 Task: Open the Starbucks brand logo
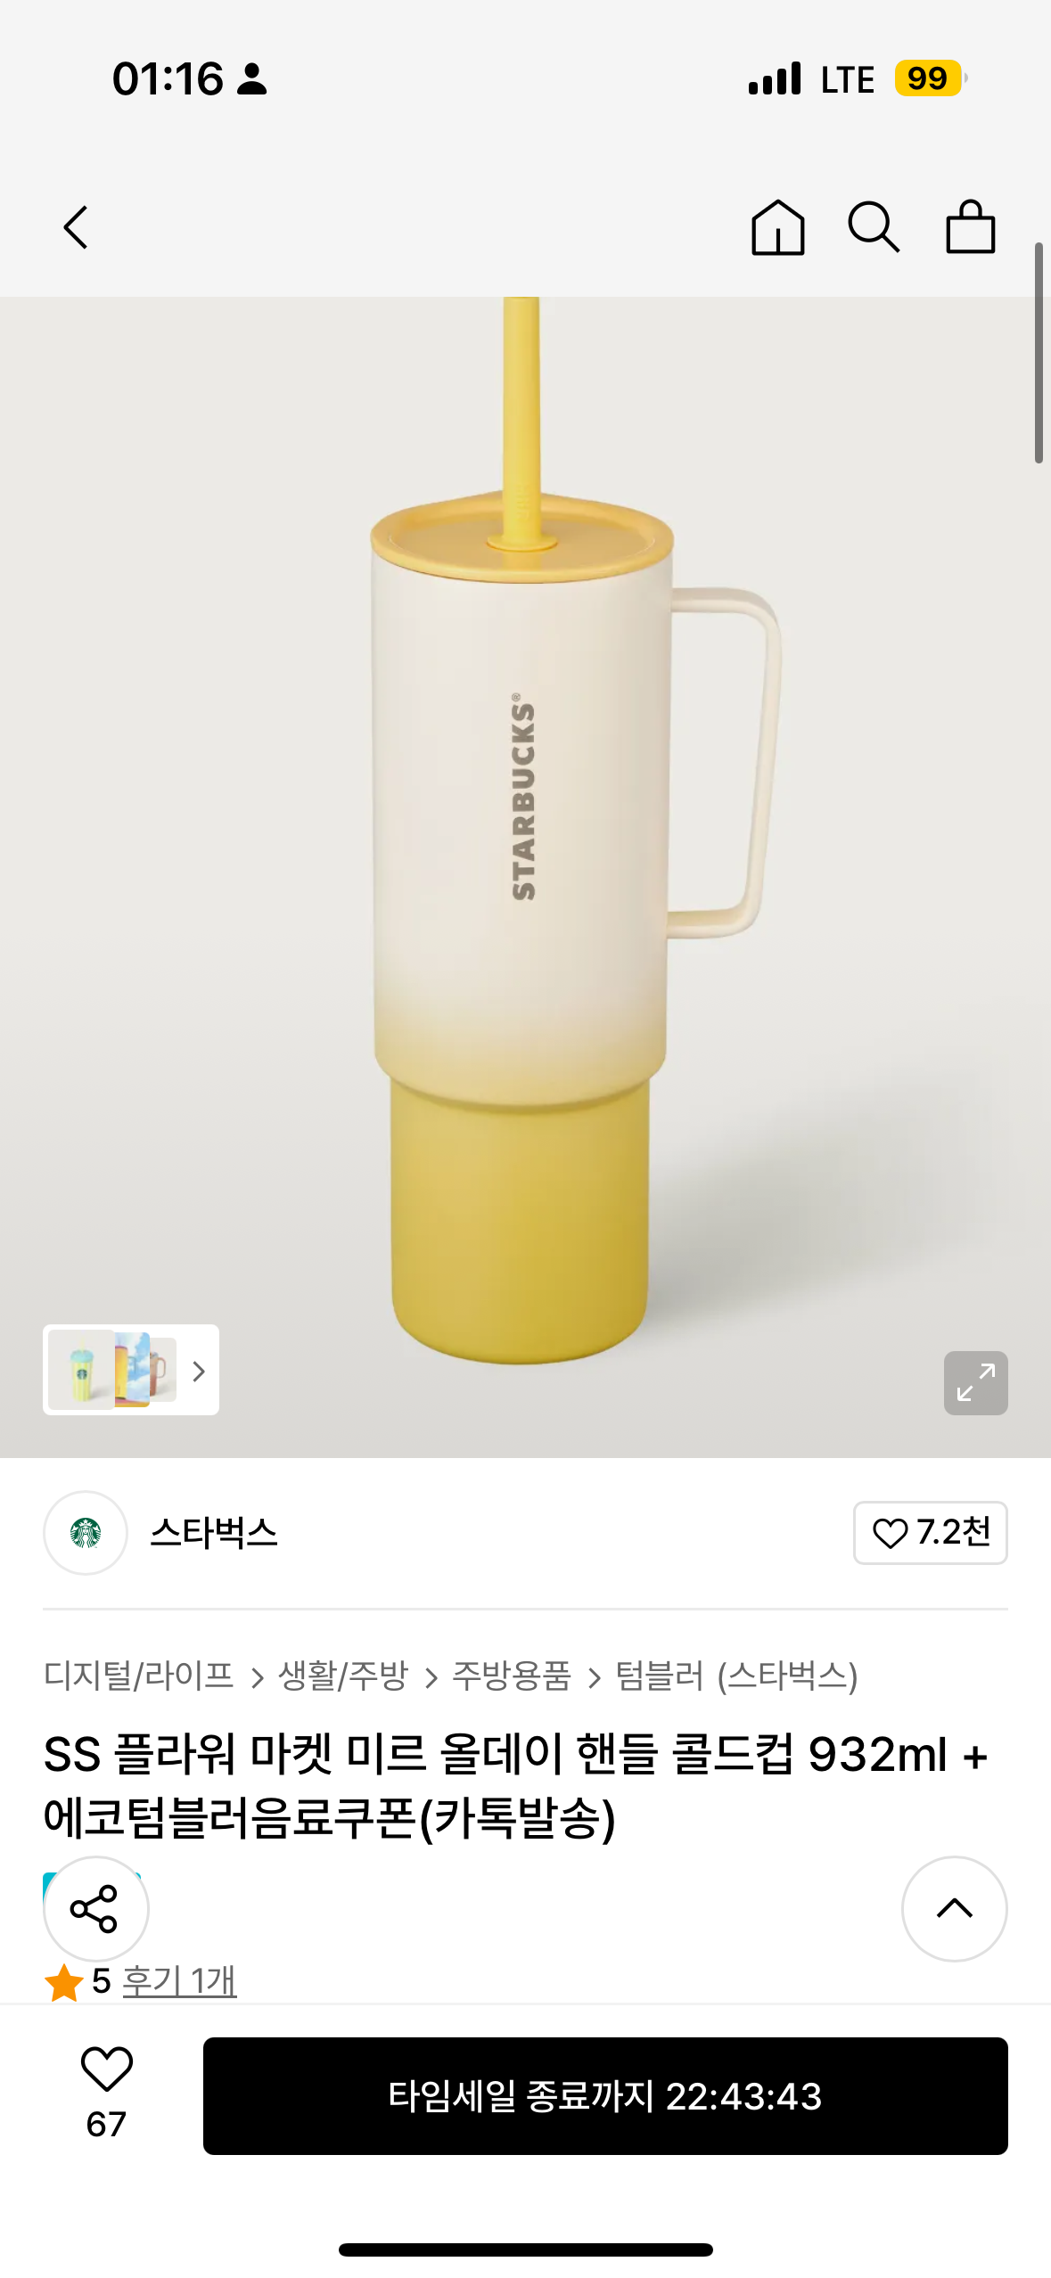(x=86, y=1532)
